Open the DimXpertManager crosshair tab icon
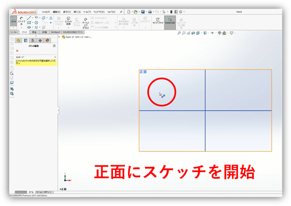Viewport: 291px width, 206px height. (x=40, y=41)
